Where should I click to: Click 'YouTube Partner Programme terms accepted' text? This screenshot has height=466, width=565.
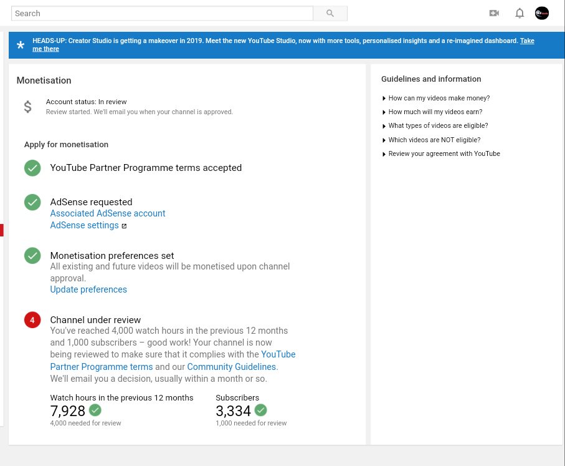(x=146, y=168)
